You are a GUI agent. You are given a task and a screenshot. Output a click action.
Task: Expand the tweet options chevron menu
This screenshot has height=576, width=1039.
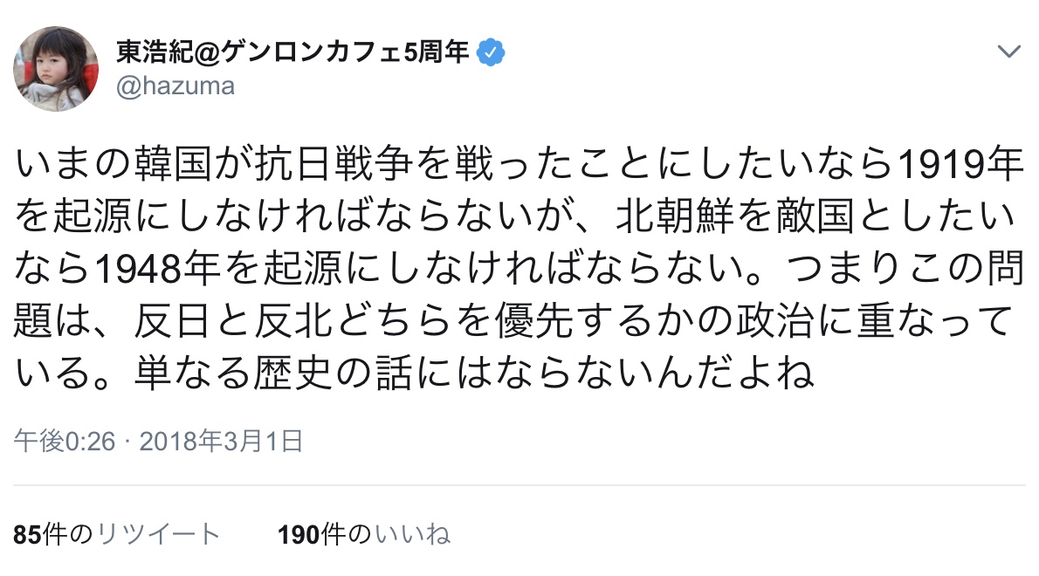point(1008,52)
